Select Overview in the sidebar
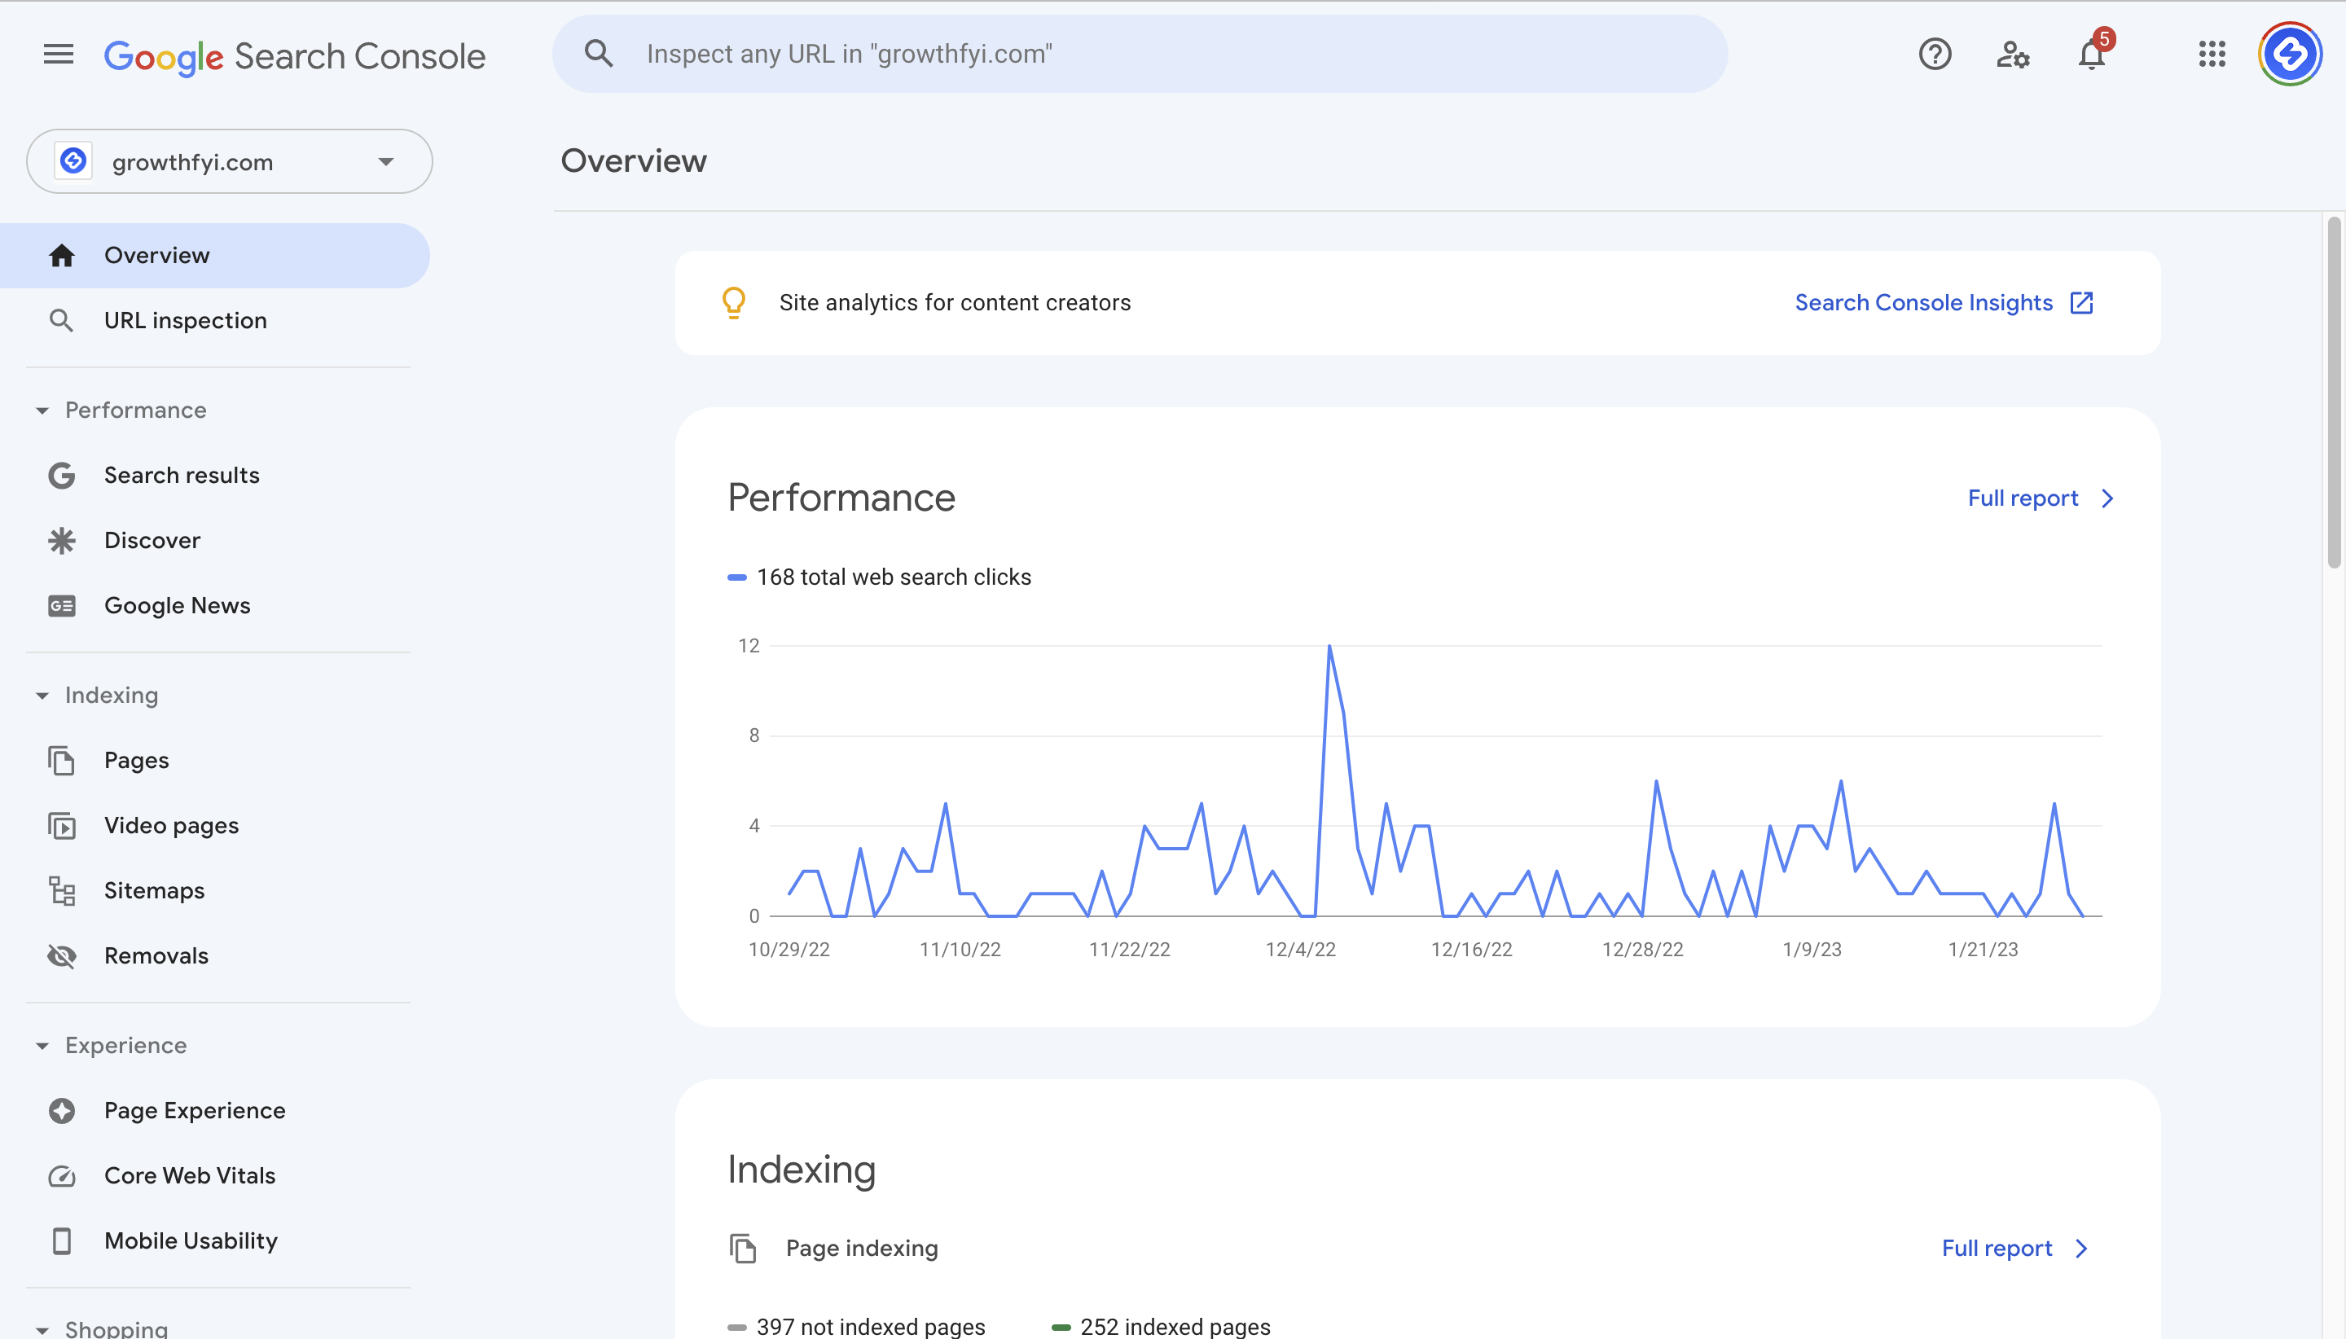 pyautogui.click(x=156, y=255)
